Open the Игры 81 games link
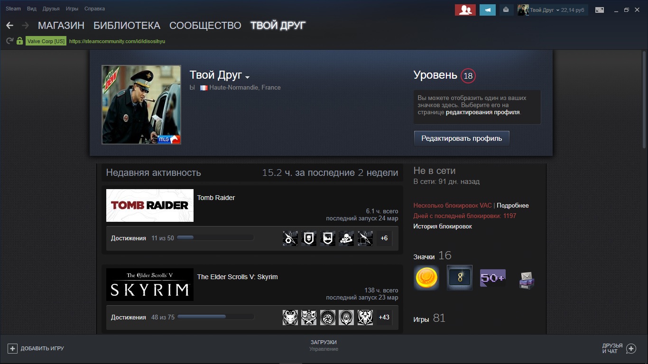The image size is (648, 364). (429, 318)
